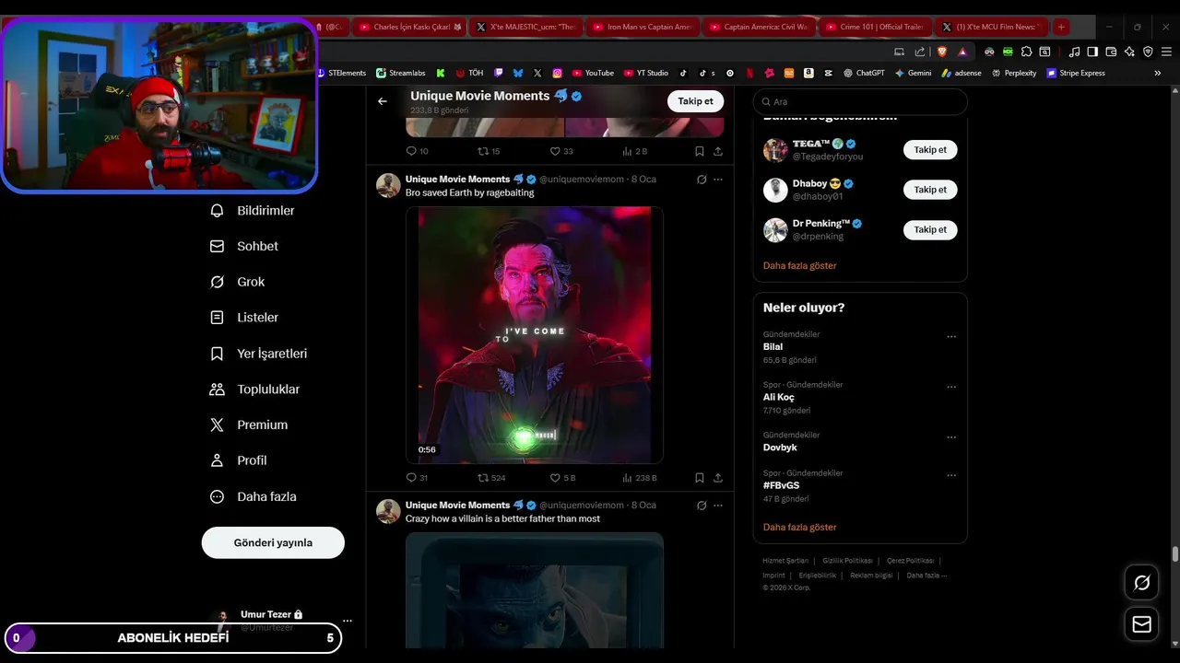Image resolution: width=1180 pixels, height=663 pixels.
Task: Open Listeler in the left sidebar
Action: click(x=244, y=318)
